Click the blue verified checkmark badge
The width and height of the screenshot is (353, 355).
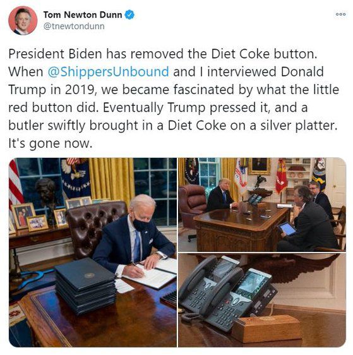click(x=129, y=15)
